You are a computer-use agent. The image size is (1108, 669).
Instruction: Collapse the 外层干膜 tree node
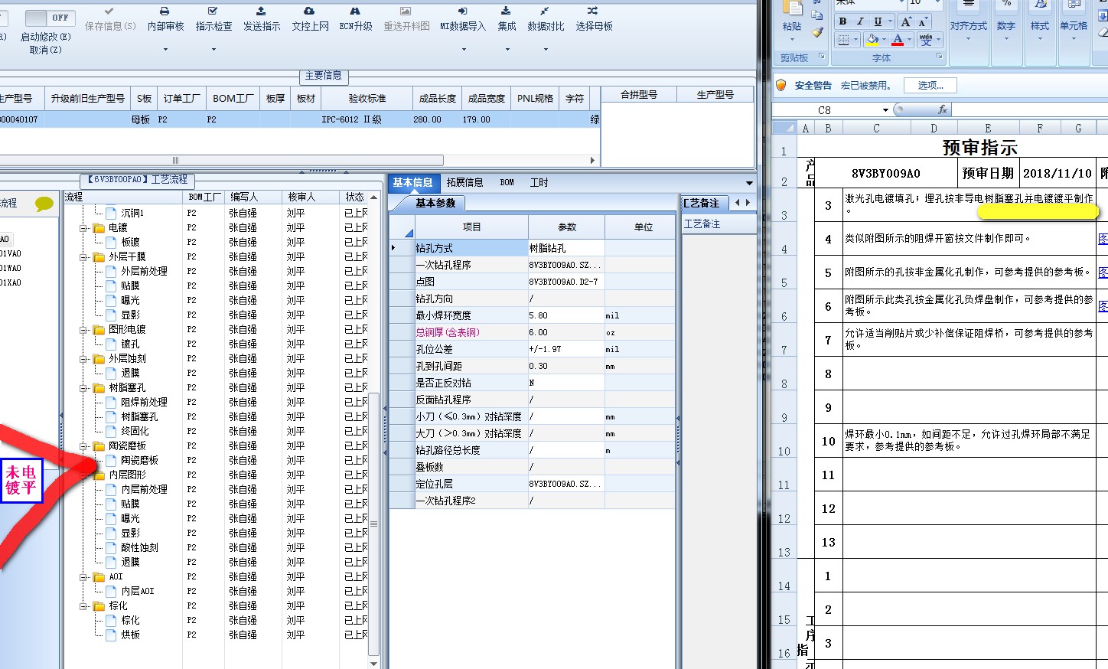pyautogui.click(x=84, y=256)
